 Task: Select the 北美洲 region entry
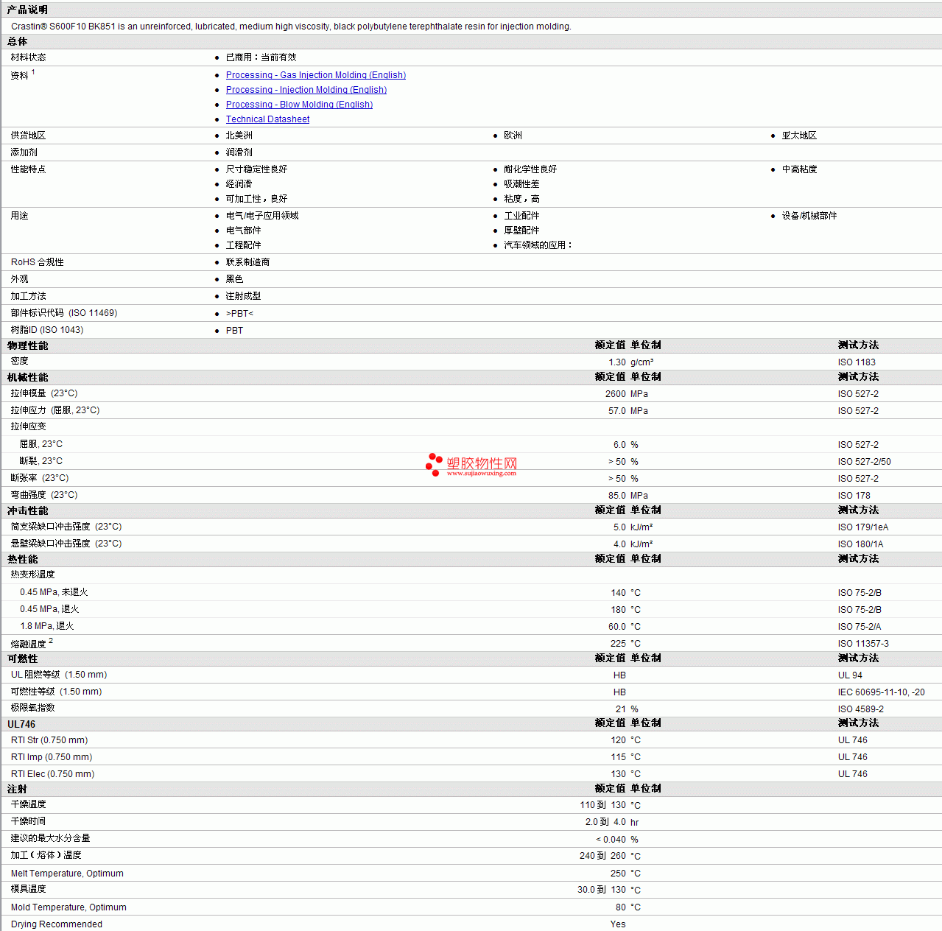pos(239,136)
